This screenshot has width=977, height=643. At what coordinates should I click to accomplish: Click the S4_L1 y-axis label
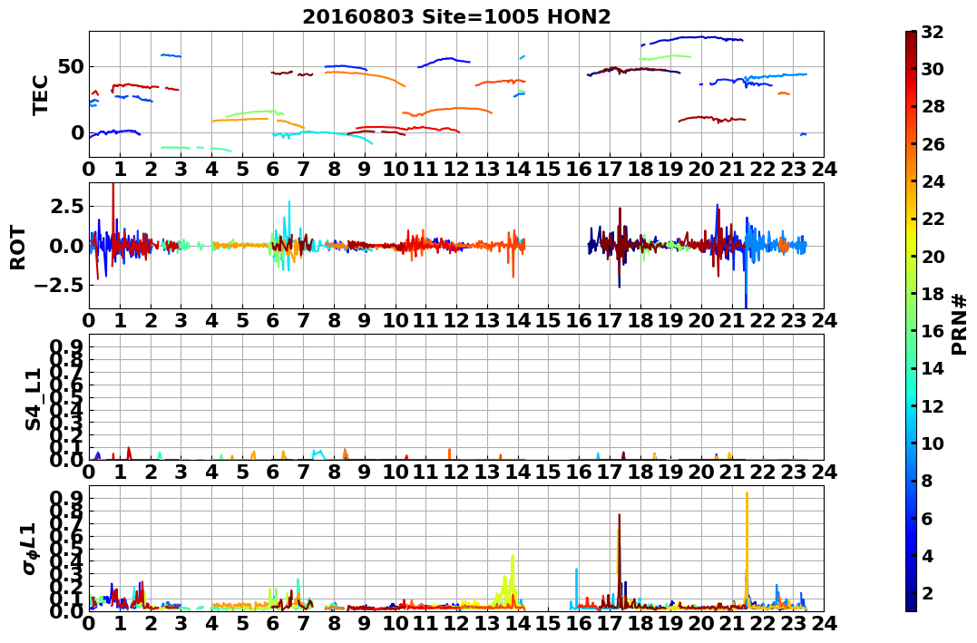pyautogui.click(x=33, y=399)
